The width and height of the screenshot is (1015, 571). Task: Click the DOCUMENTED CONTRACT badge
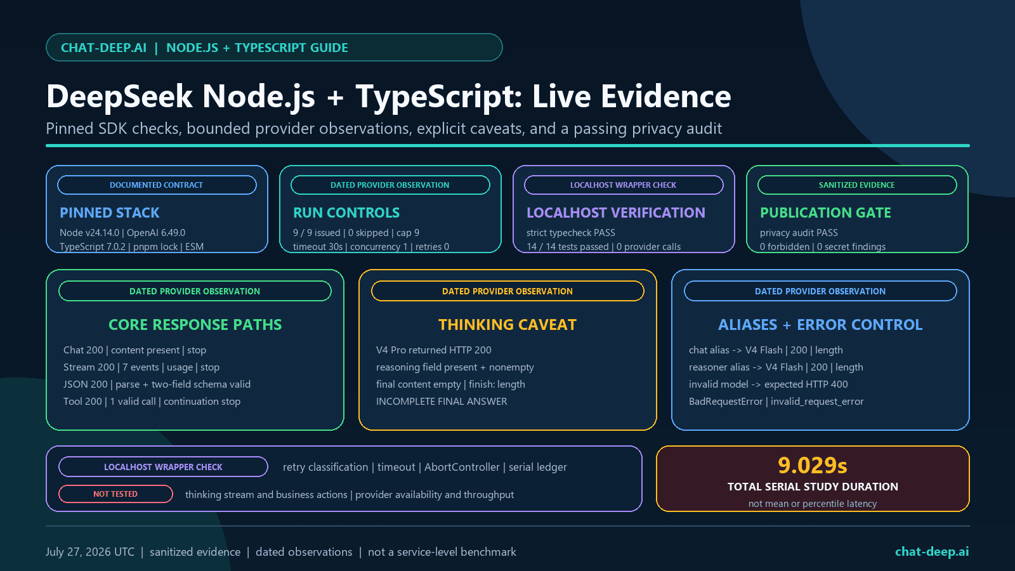[157, 185]
